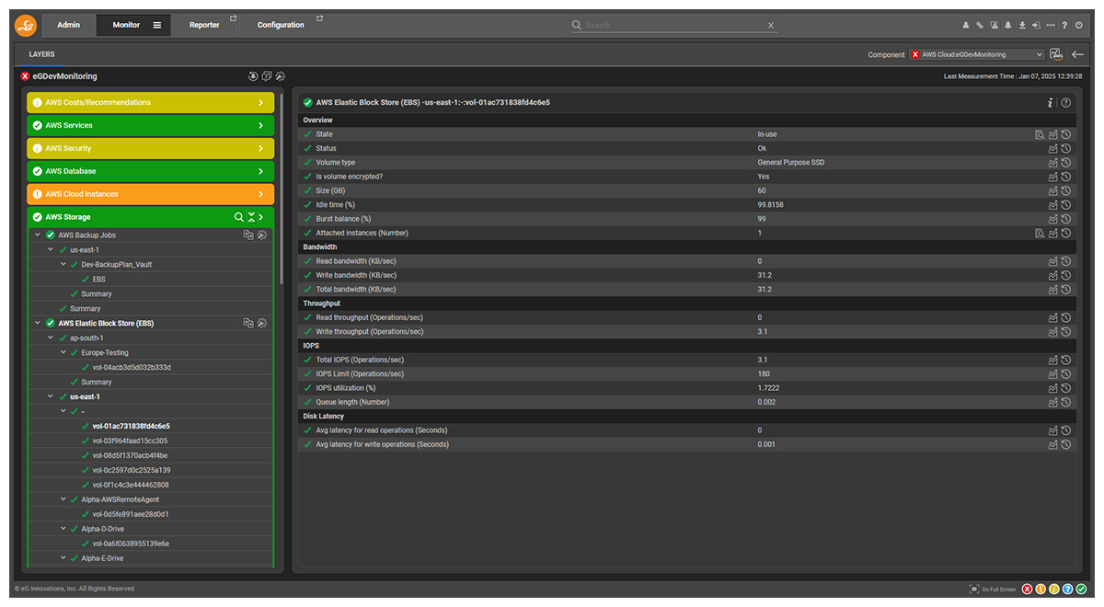View history for Status measure

[x=1065, y=148]
